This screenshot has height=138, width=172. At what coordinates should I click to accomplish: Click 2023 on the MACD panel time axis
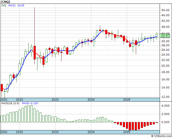(x=55, y=132)
